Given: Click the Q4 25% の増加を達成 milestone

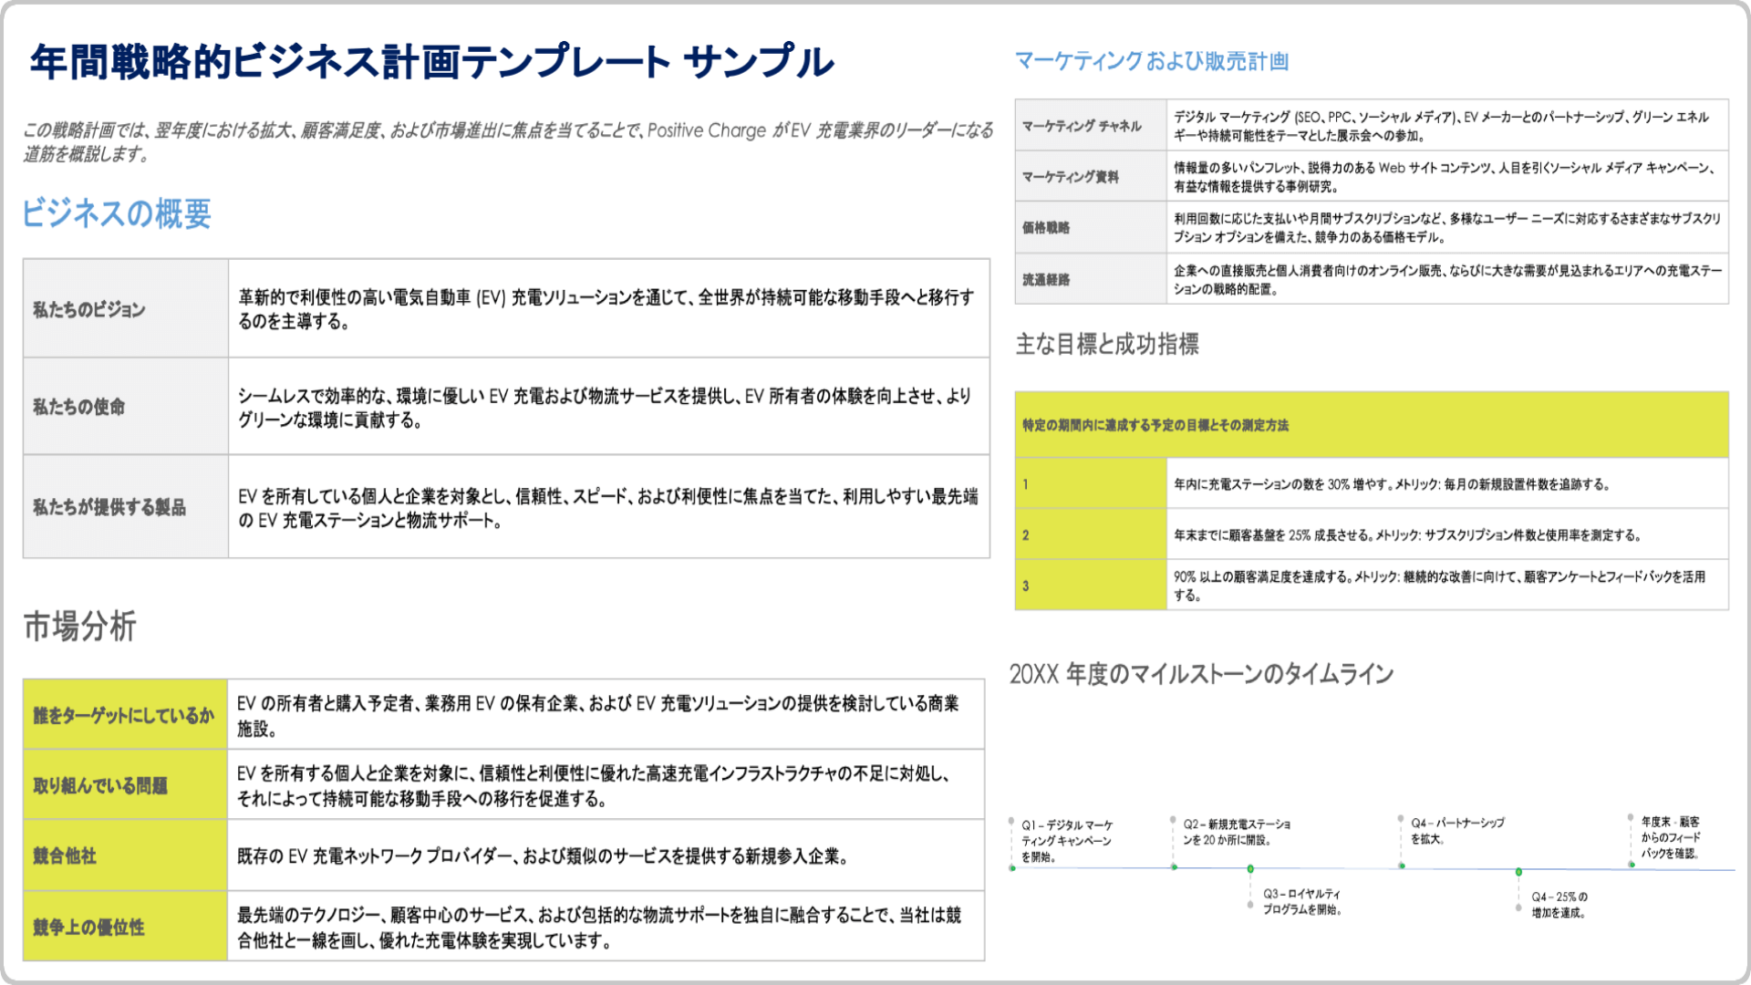Looking at the screenshot, I should (1559, 905).
